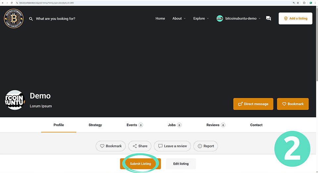
Task: Focus the 'What are you looking for?' search field
Action: [x=56, y=19]
